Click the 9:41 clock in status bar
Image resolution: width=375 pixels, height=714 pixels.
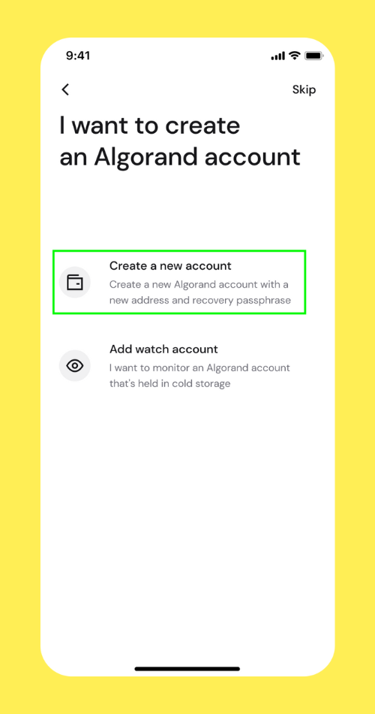coord(78,56)
